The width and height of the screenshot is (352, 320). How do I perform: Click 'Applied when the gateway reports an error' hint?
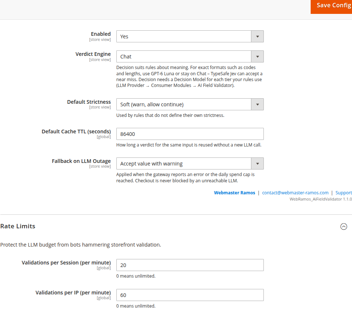click(186, 178)
